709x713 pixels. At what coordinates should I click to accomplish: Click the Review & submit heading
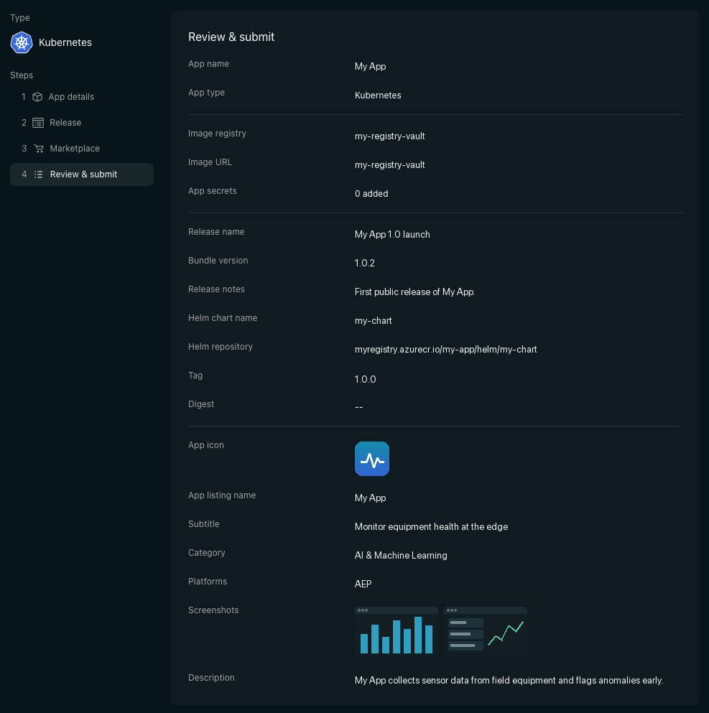[231, 37]
